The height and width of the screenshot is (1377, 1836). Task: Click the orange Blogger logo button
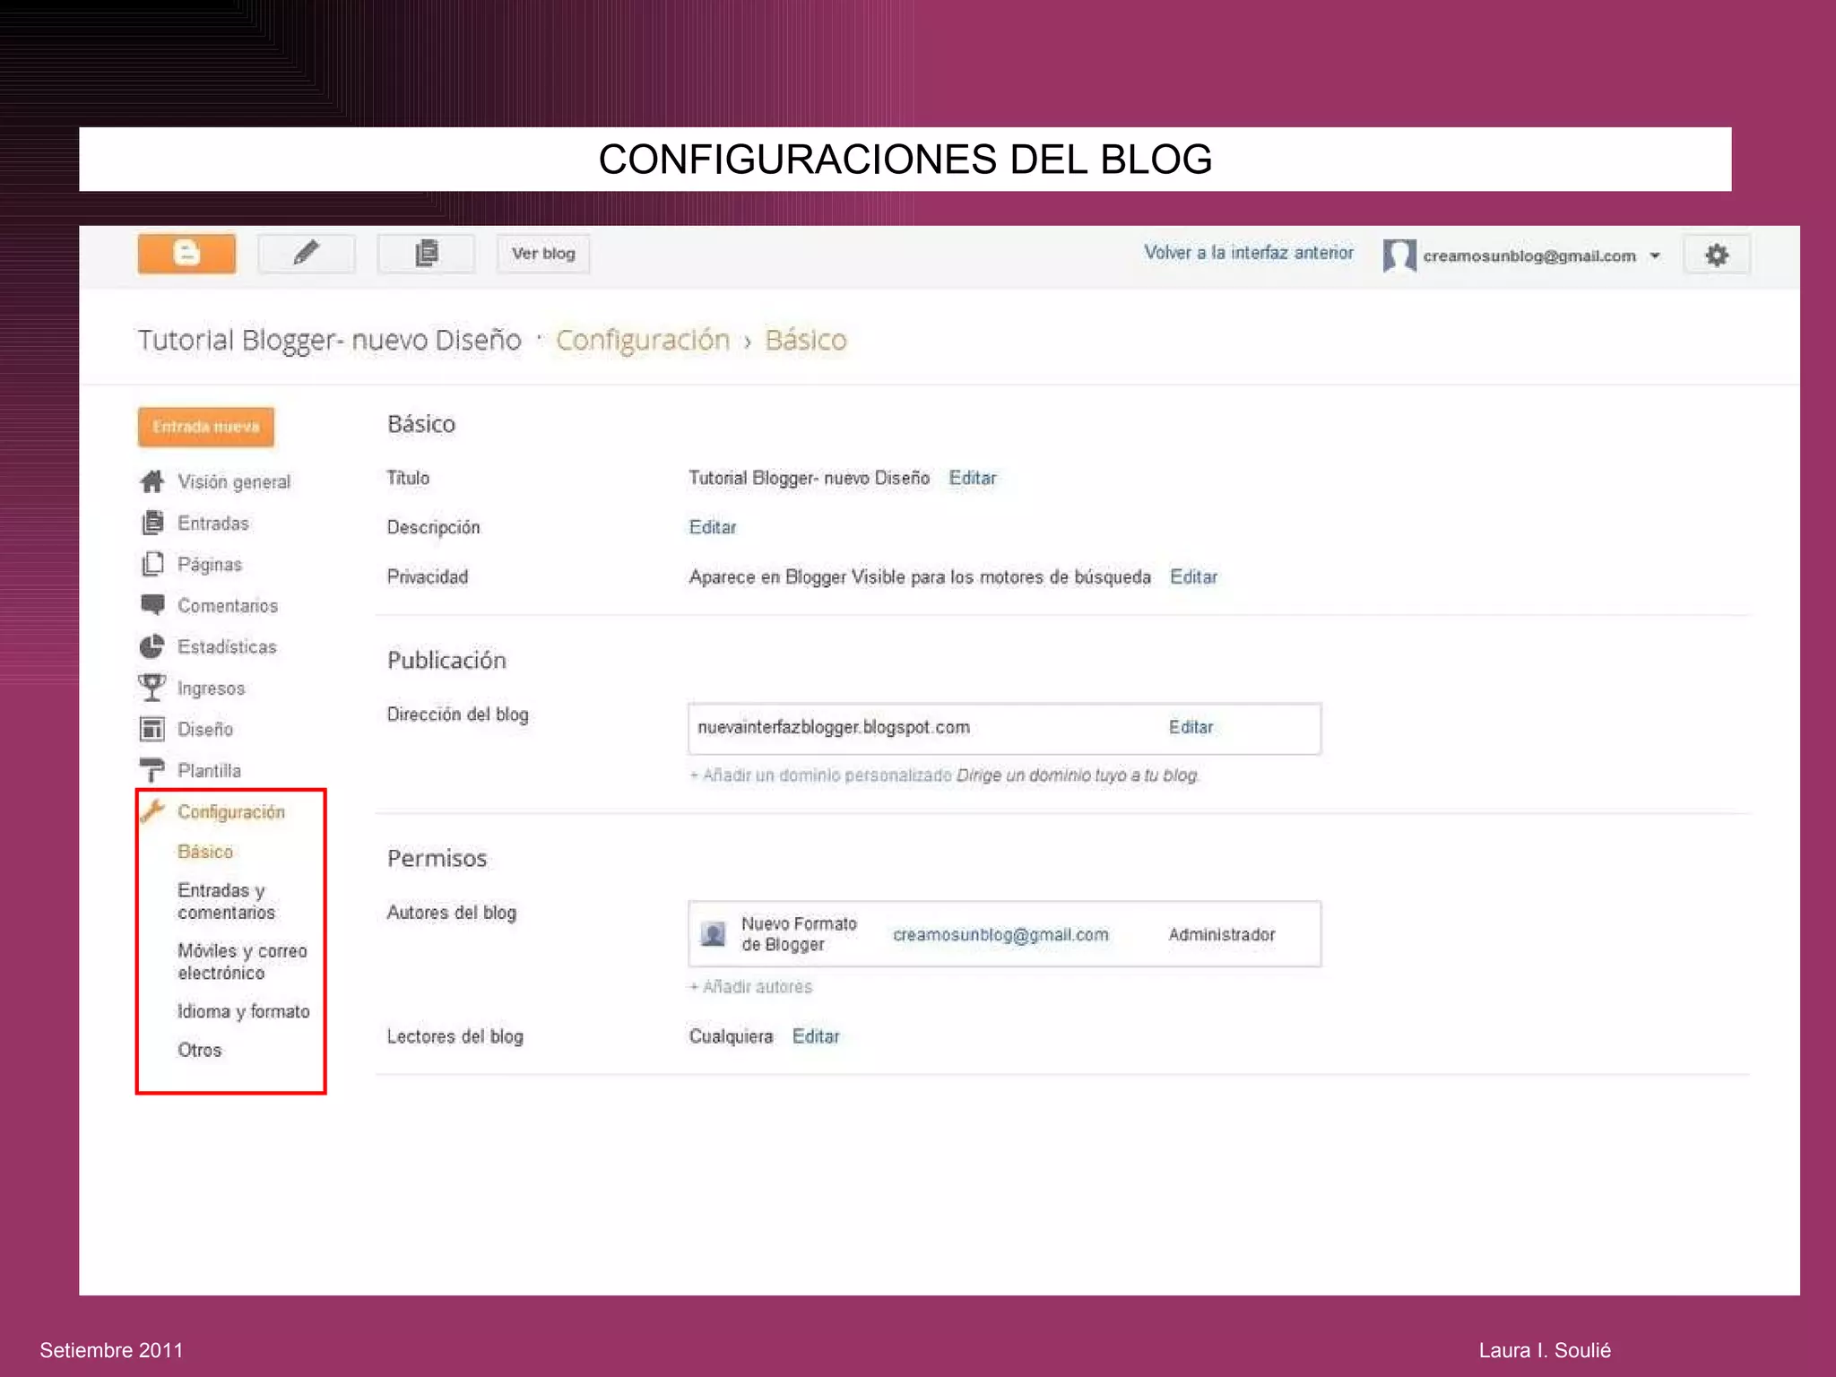186,254
